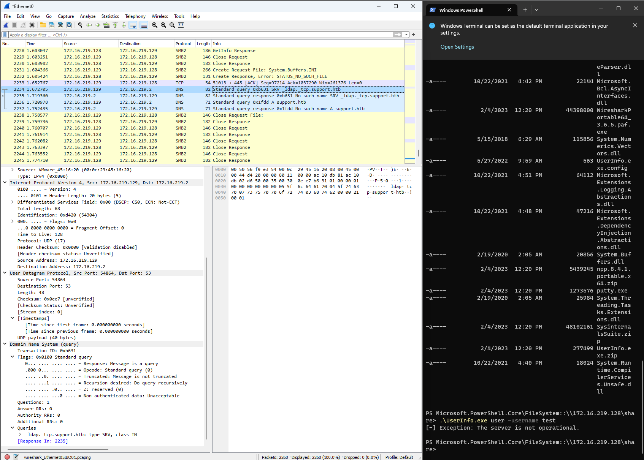
Task: Select packet 2232 STATUS_NO_SUCH_FILE response
Action: pos(202,76)
